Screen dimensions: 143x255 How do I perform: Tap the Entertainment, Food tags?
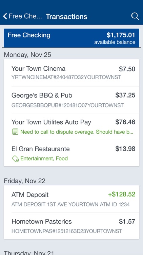tap(44, 158)
